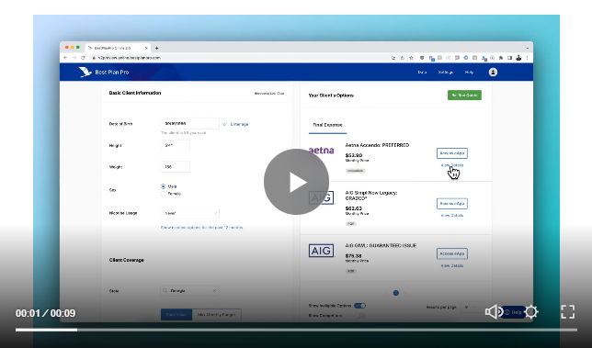Open the Data menu in header
This screenshot has height=348, width=592.
(422, 72)
